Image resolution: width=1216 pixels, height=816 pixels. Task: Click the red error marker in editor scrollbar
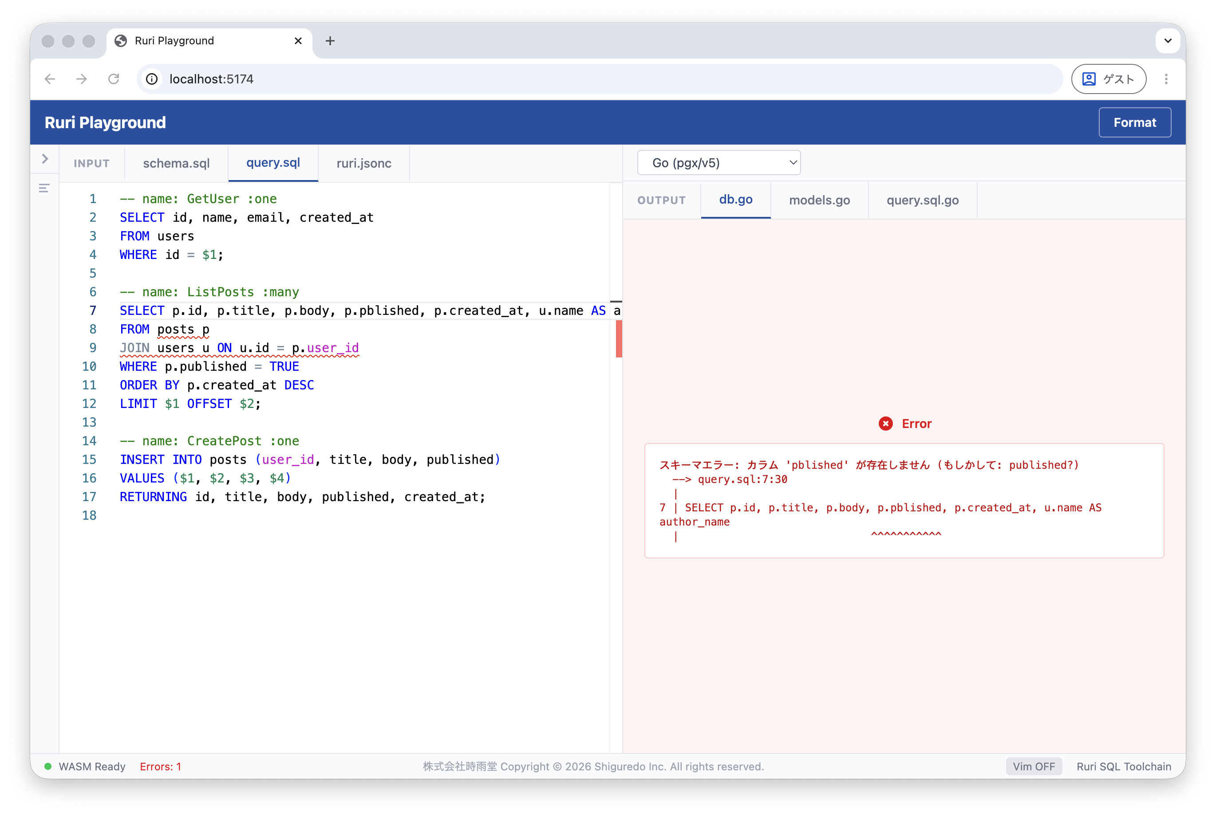click(619, 339)
